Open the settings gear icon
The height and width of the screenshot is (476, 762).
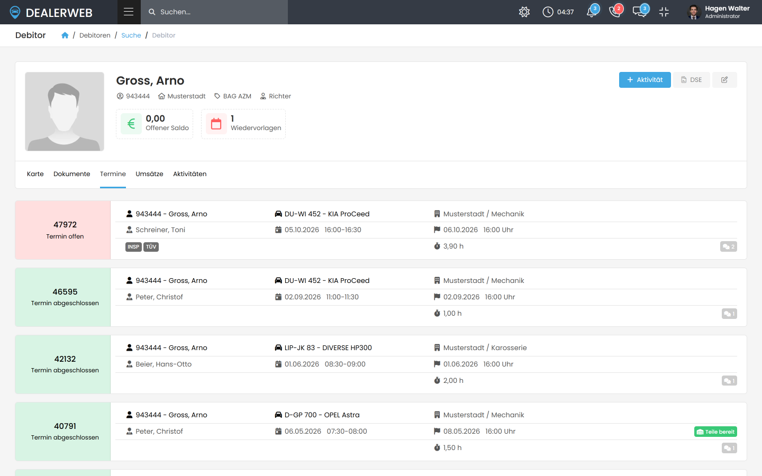coord(524,12)
